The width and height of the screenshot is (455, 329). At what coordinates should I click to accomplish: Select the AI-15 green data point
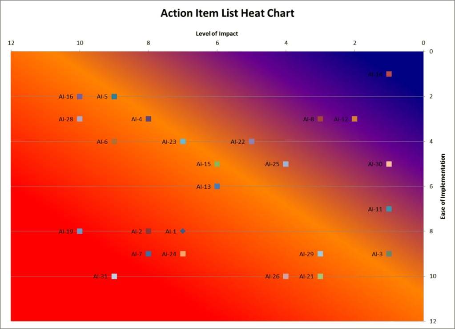click(x=217, y=164)
